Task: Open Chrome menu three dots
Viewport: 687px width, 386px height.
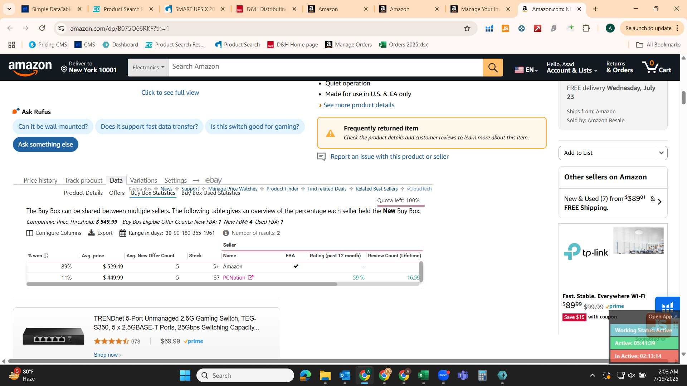Action: point(677,28)
